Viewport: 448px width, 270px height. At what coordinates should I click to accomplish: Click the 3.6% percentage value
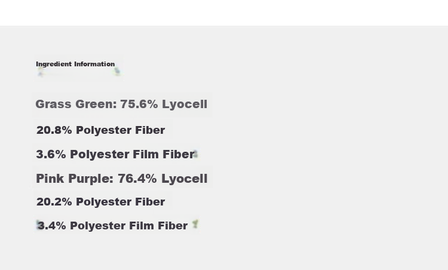51,154
